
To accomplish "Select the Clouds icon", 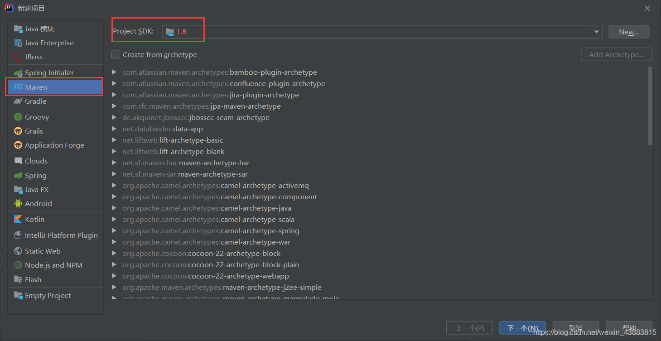I will click(18, 161).
